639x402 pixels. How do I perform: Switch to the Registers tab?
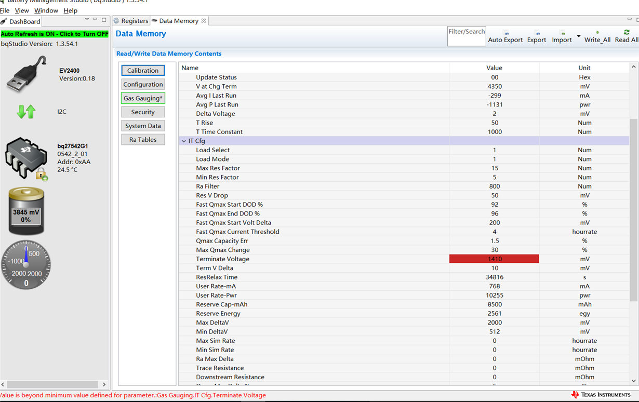pyautogui.click(x=131, y=21)
